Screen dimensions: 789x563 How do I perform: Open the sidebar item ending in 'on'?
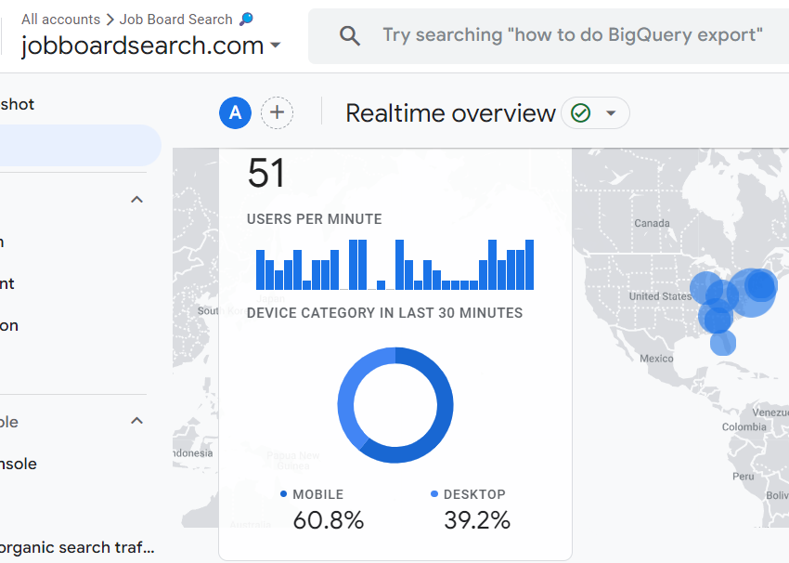click(x=9, y=325)
